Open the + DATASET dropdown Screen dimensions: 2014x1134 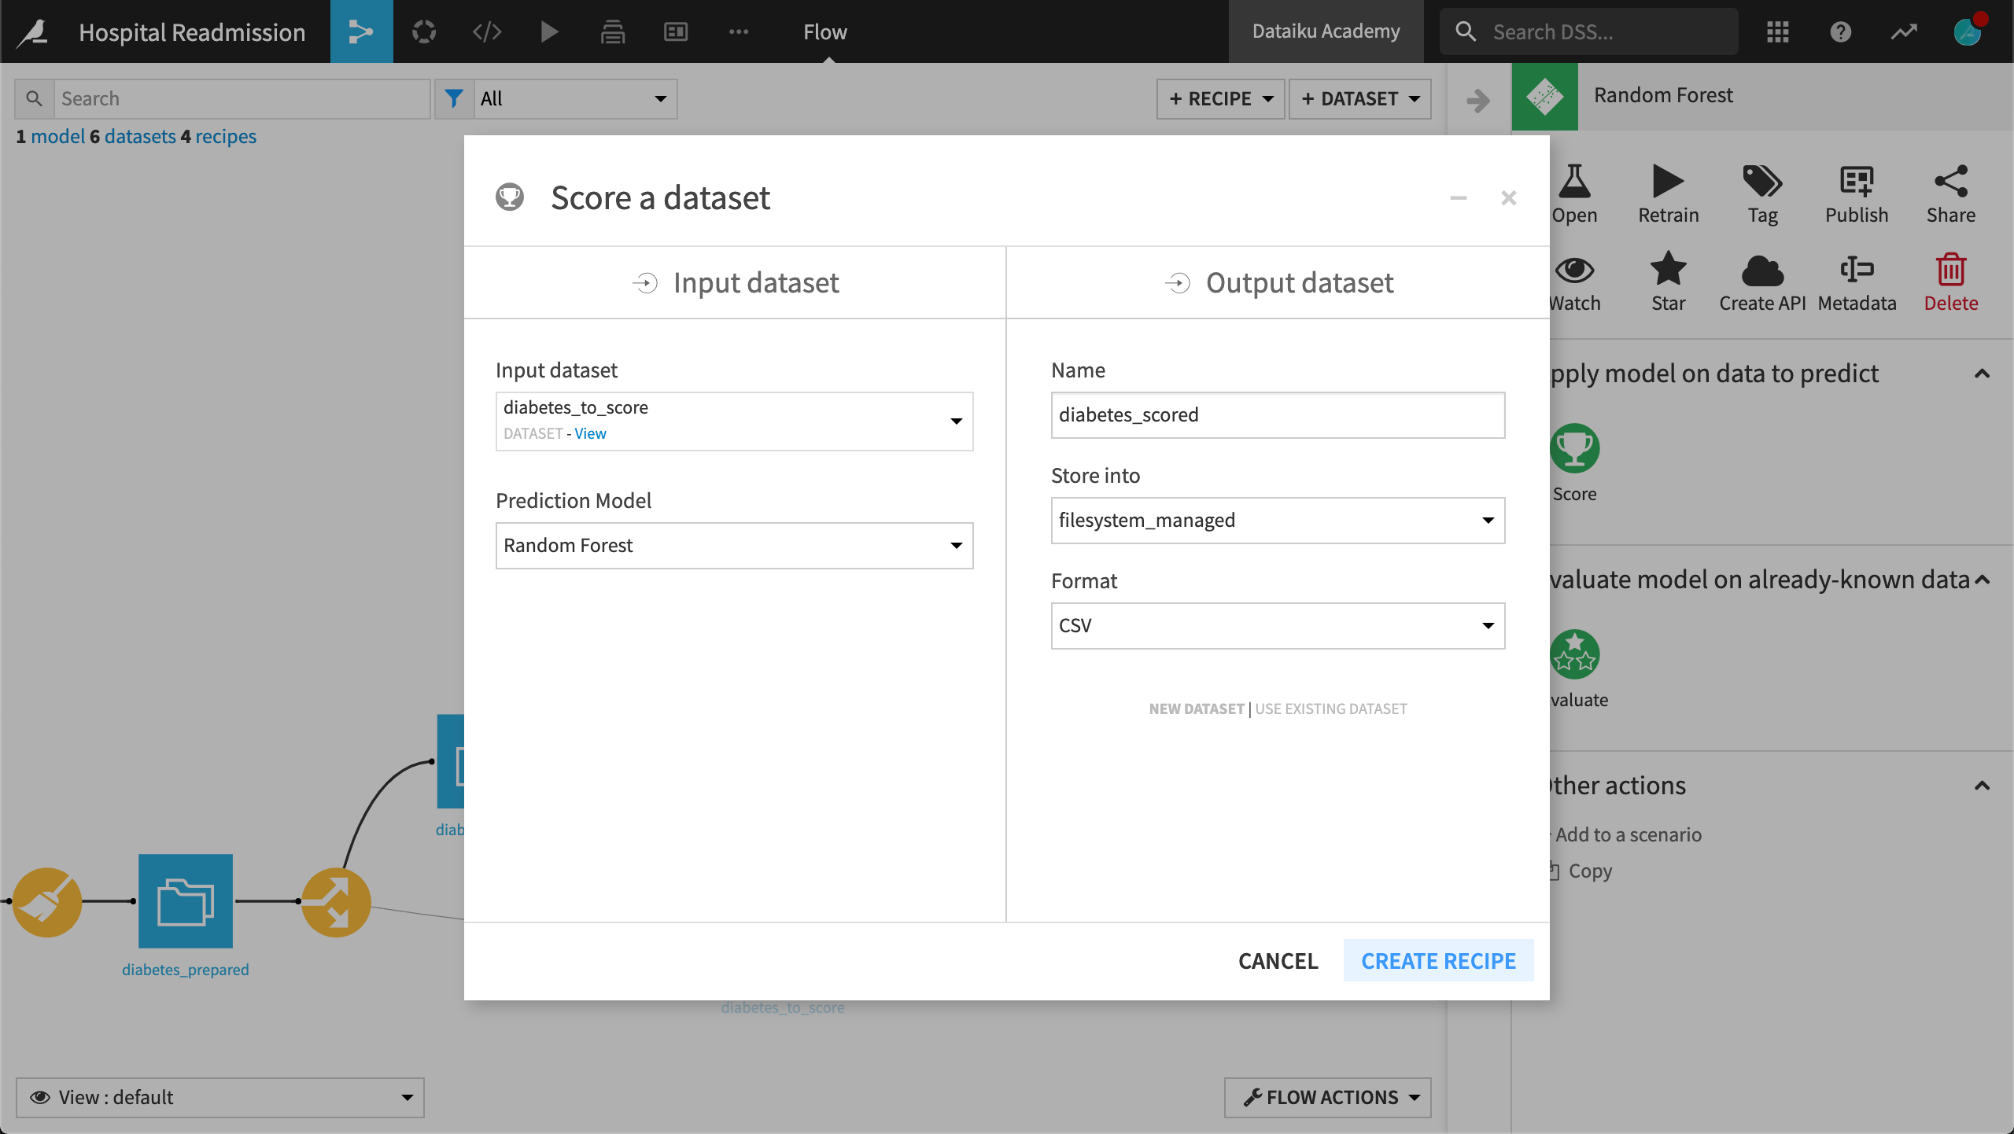[1360, 98]
